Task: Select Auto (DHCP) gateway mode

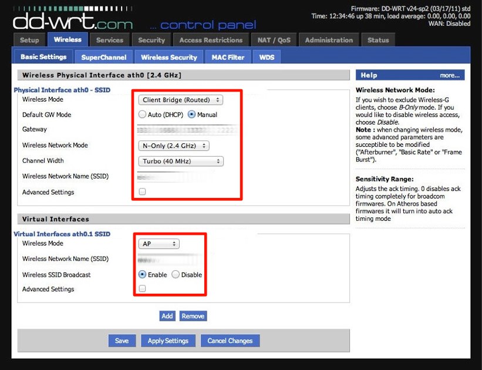Action: pos(142,115)
